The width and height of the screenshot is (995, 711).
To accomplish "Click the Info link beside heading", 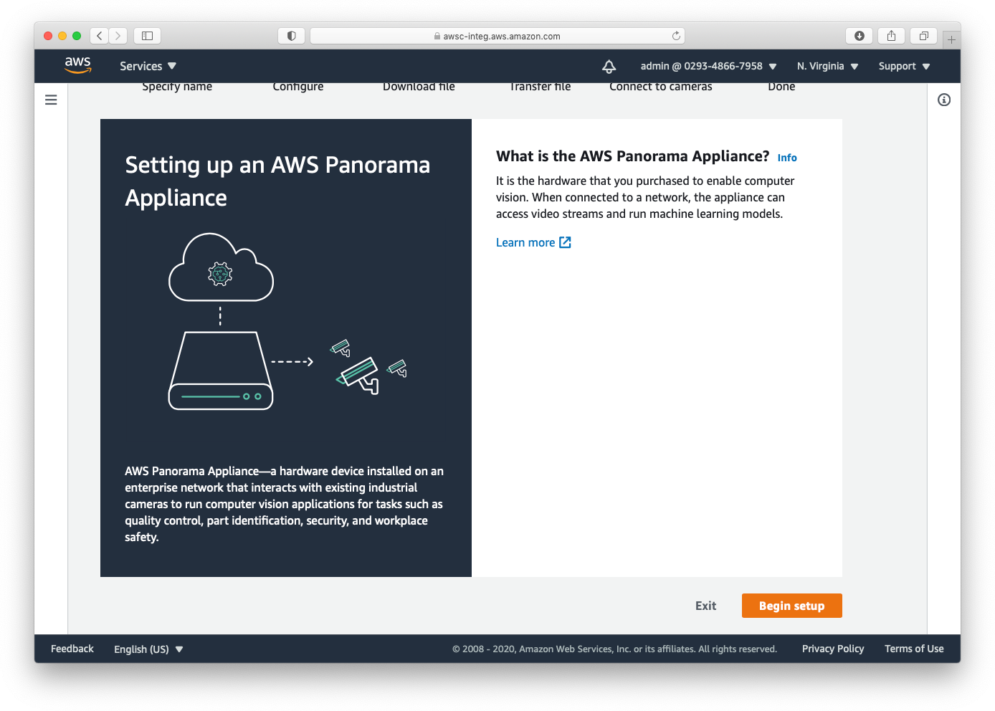I will pyautogui.click(x=787, y=158).
